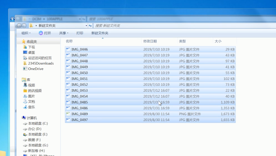The width and height of the screenshot is (276, 156).
Task: Select 库 in the navigation pane
Action: click(29, 79)
